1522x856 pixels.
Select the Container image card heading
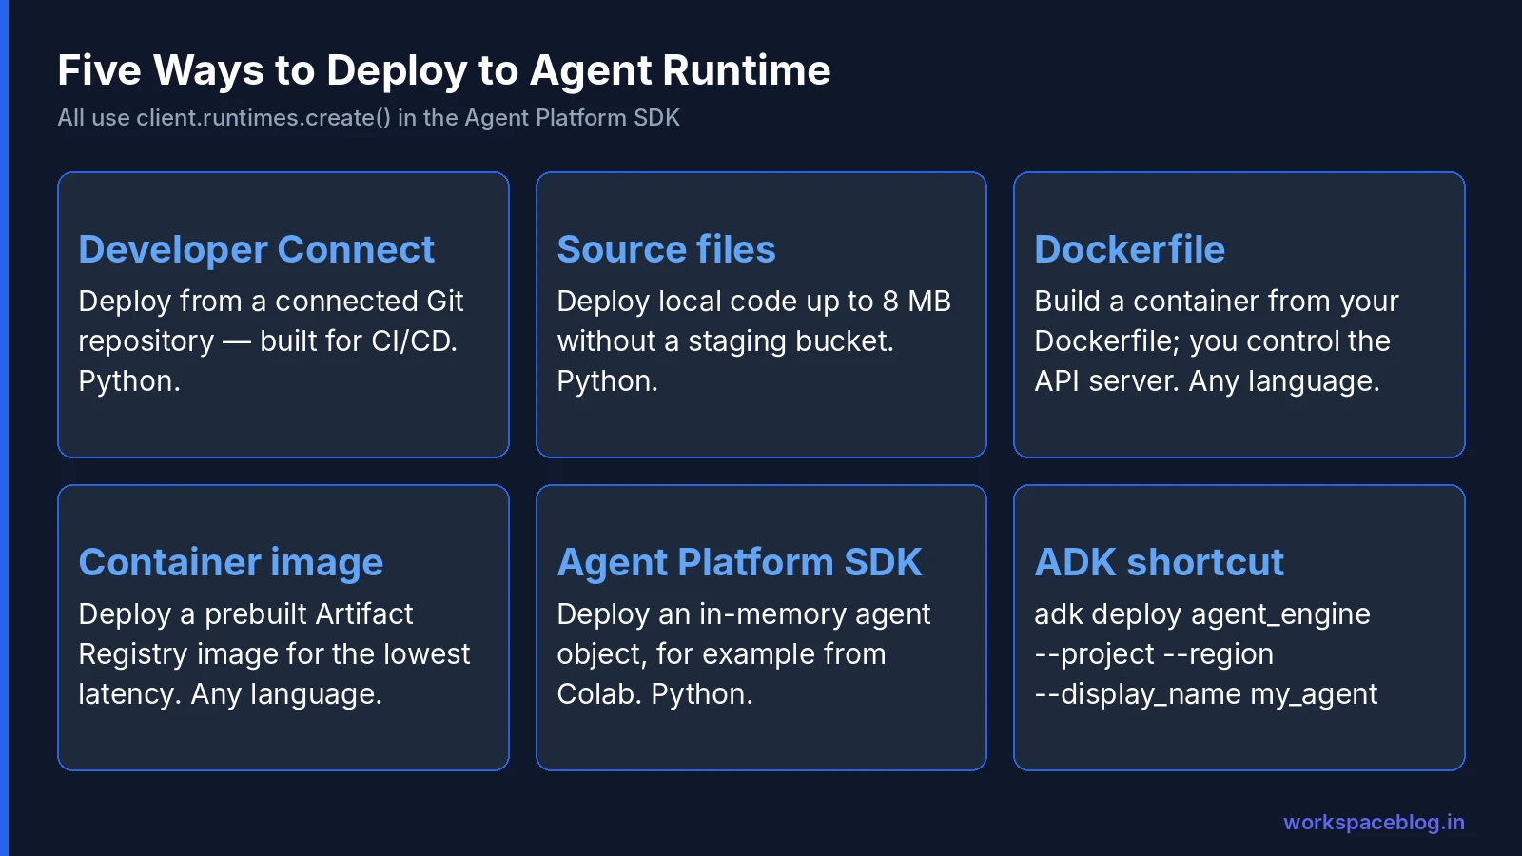click(x=231, y=562)
